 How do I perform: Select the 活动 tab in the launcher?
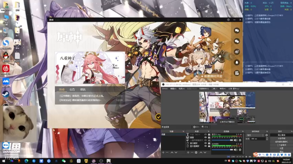click(x=62, y=89)
